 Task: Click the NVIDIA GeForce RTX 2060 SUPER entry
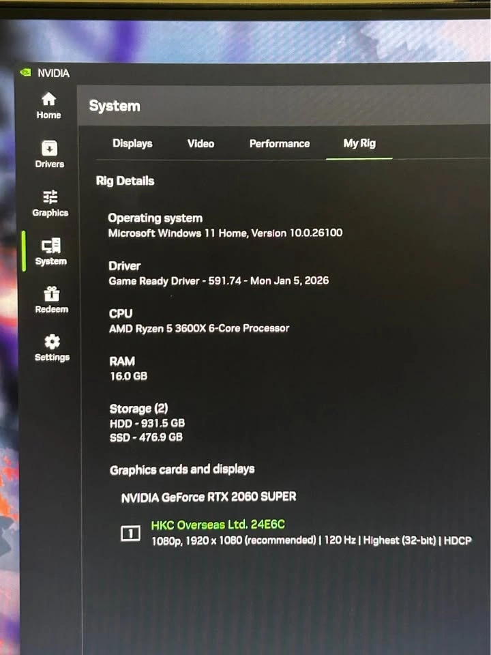[209, 497]
